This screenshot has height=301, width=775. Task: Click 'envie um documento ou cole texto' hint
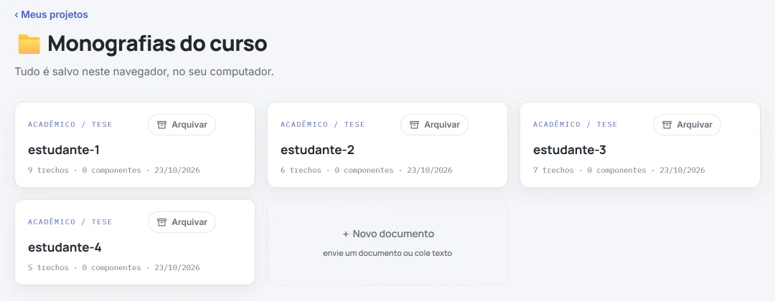pos(387,254)
